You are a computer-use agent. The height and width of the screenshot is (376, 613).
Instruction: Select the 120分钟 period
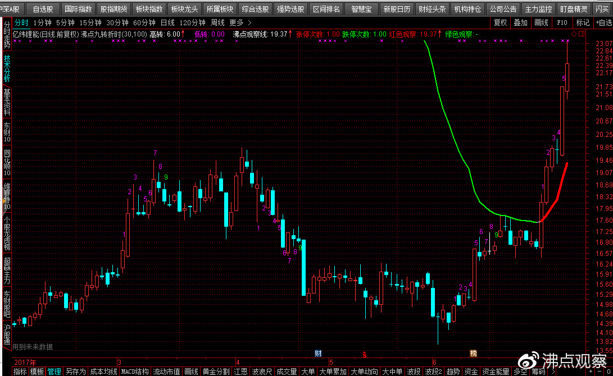point(192,22)
